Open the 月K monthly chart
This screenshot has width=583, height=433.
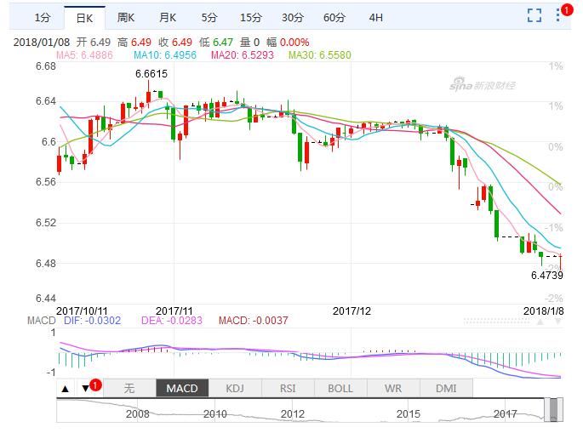pos(168,17)
